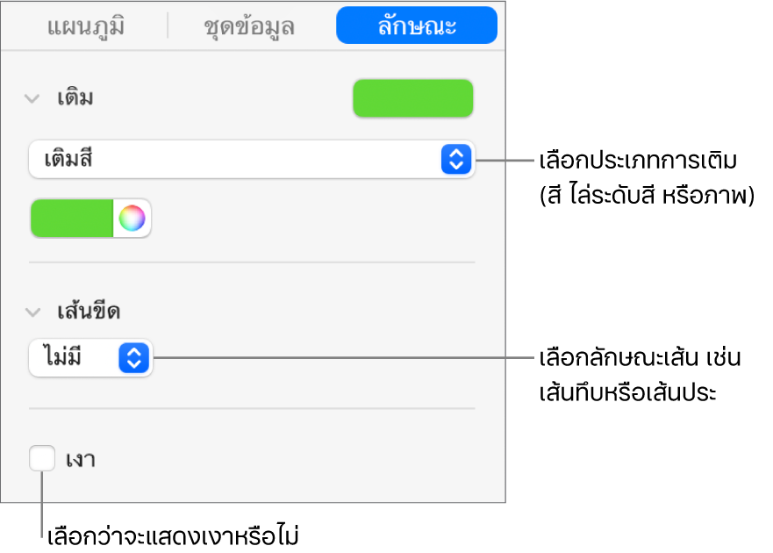Click the blue arrows on เติมสี popup

click(x=455, y=160)
